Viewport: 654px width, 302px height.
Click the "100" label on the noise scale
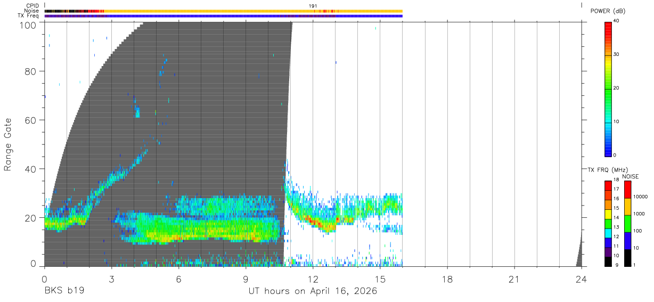click(x=638, y=231)
